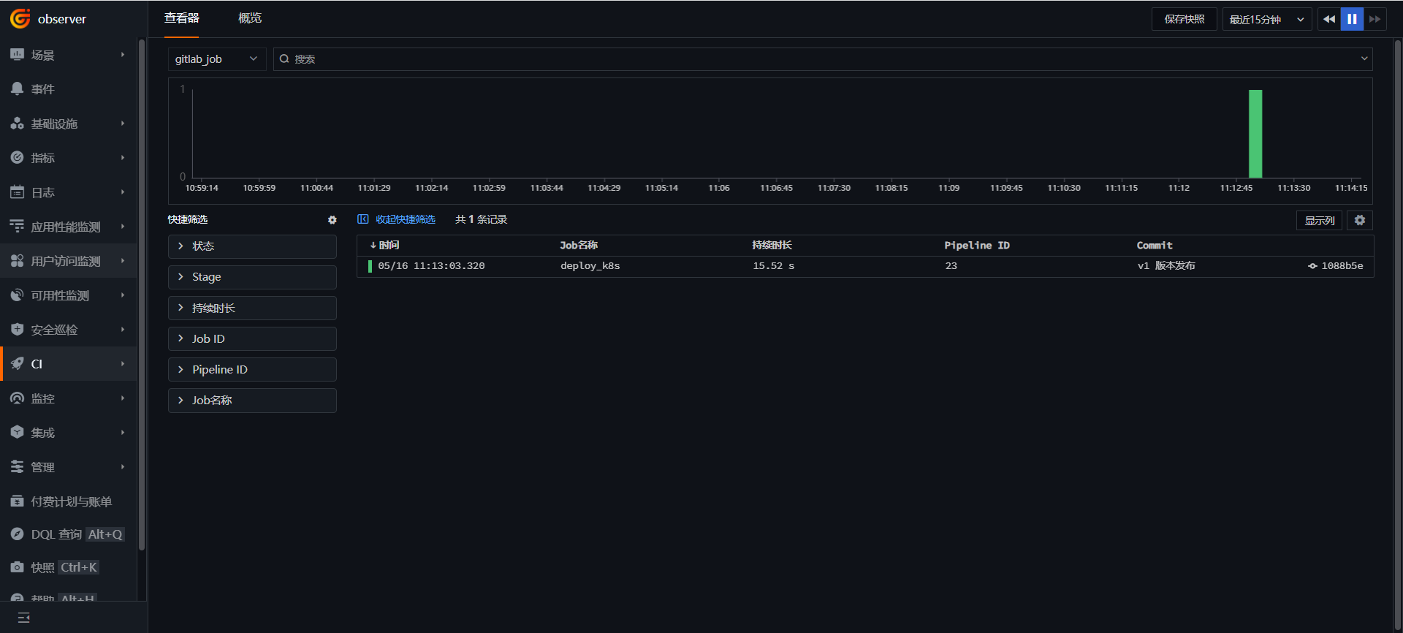Click the Job名称 column header
This screenshot has height=633, width=1403.
579,246
